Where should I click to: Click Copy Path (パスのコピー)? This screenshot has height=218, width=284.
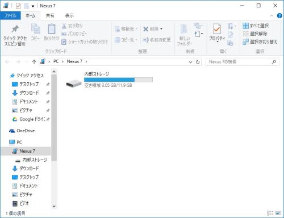[74, 33]
